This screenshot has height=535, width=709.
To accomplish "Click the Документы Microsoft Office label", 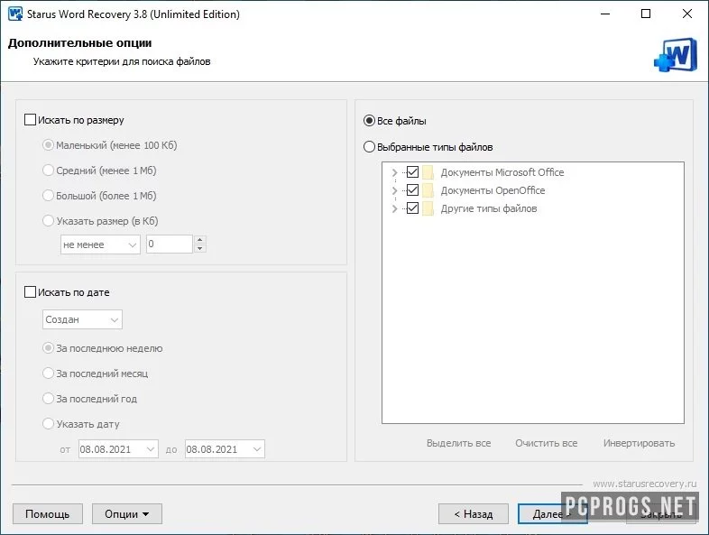I will 502,172.
